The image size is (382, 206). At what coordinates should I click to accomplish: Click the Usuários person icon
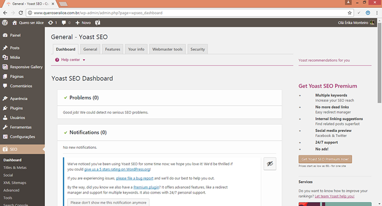5,117
